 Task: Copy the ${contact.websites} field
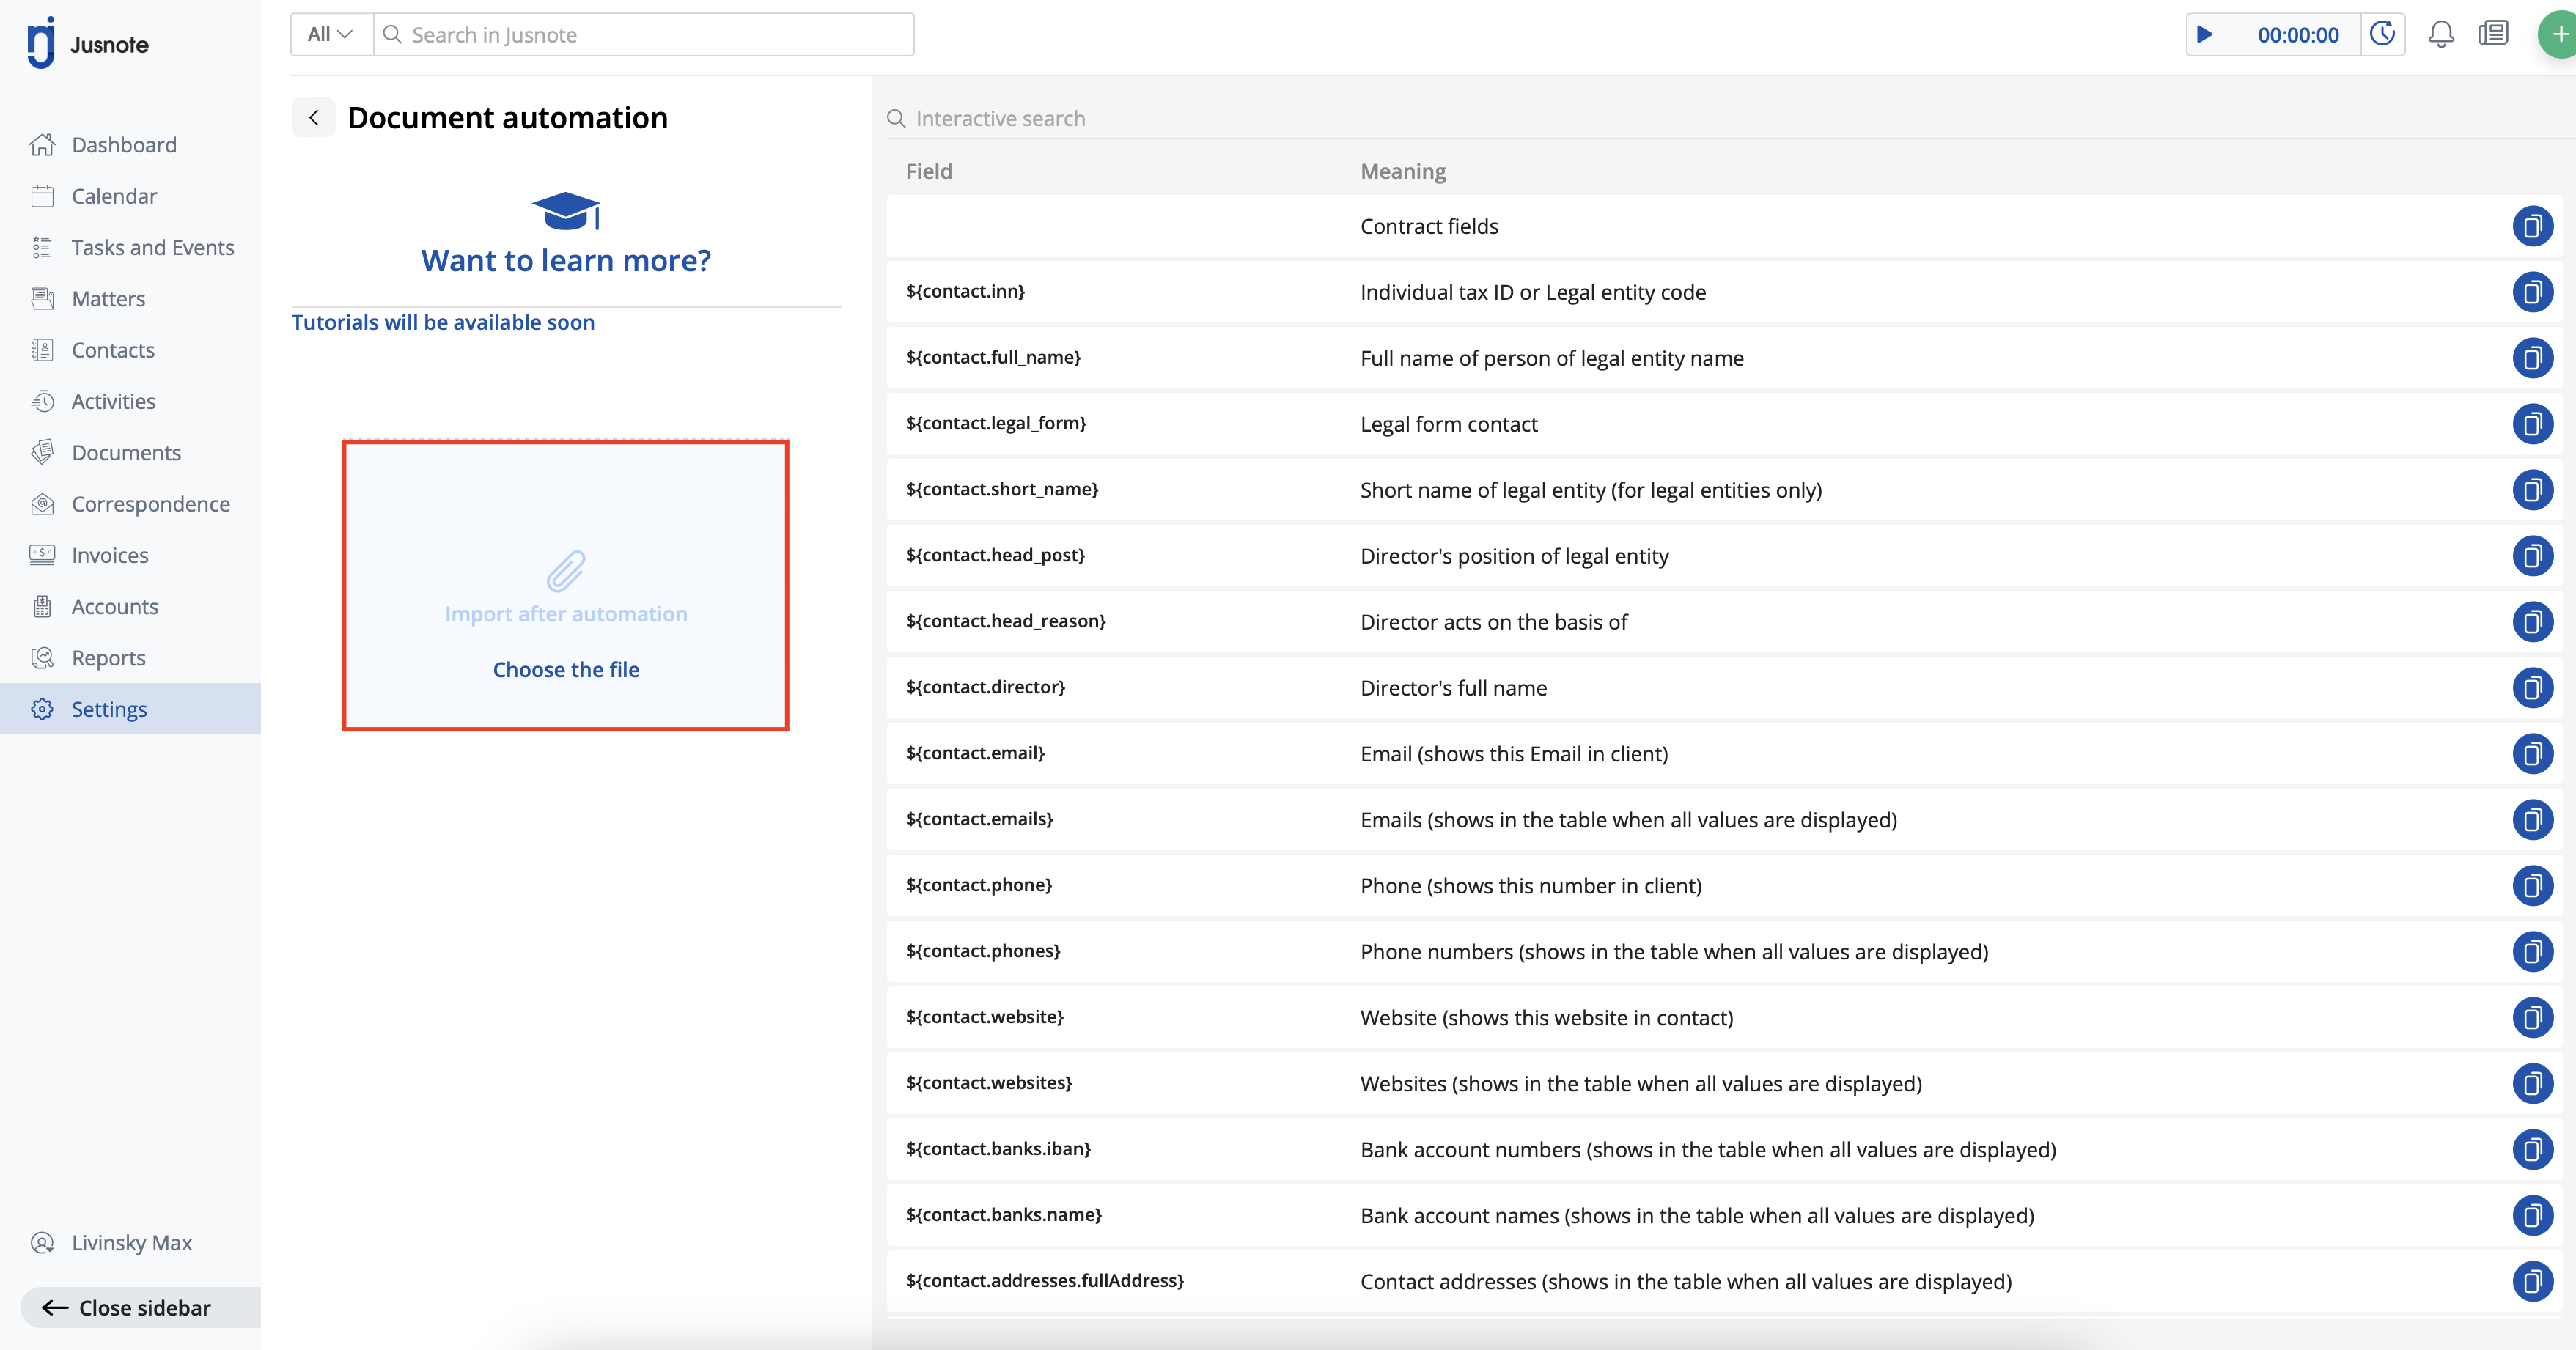pyautogui.click(x=2533, y=1084)
